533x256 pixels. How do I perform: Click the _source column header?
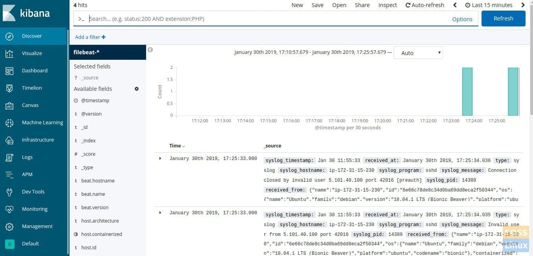[272, 146]
